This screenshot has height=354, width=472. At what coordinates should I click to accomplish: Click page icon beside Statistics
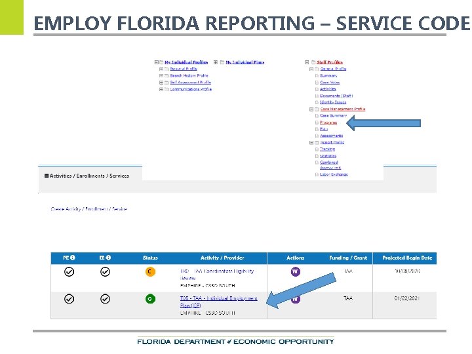[x=317, y=156]
